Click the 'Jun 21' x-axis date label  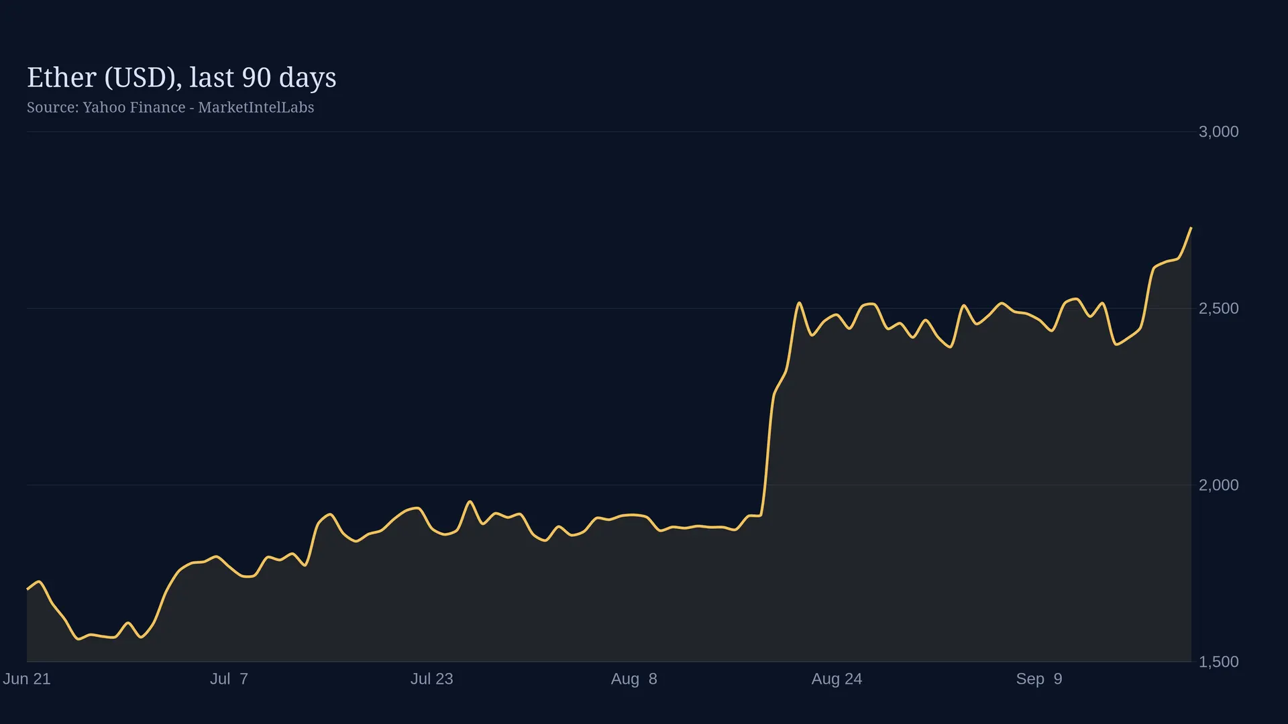point(27,678)
